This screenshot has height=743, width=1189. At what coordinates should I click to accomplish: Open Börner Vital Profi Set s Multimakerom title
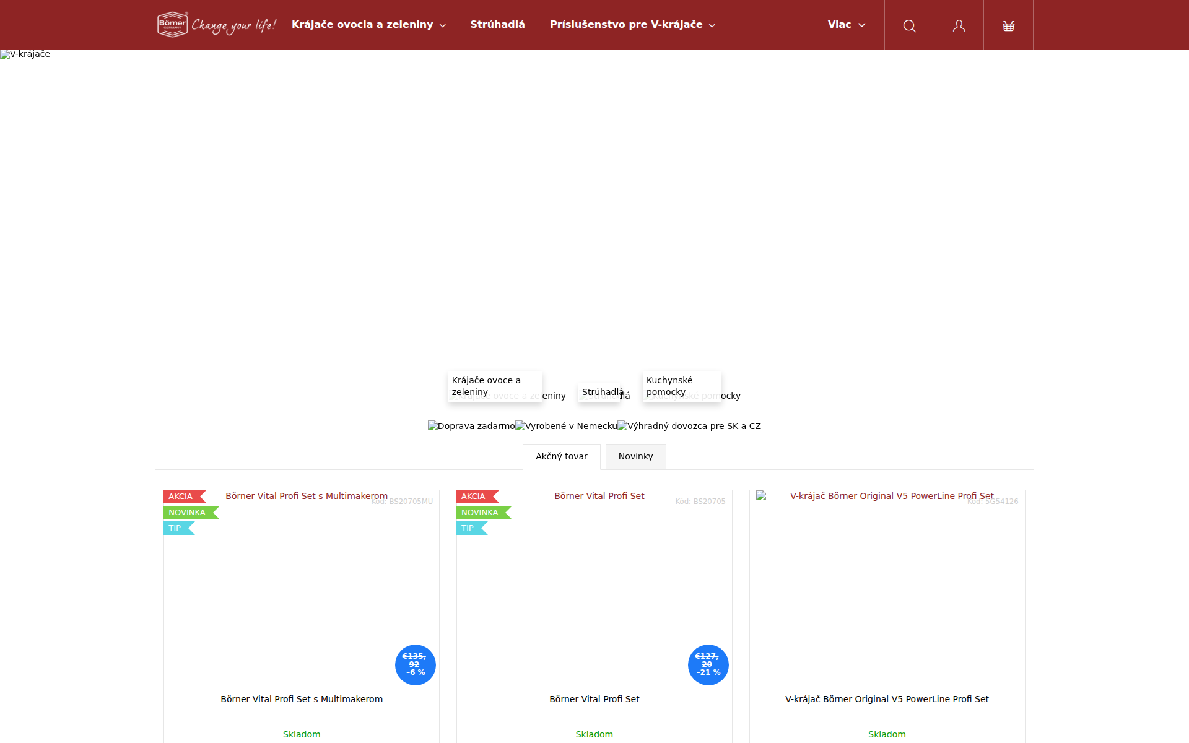coord(302,699)
